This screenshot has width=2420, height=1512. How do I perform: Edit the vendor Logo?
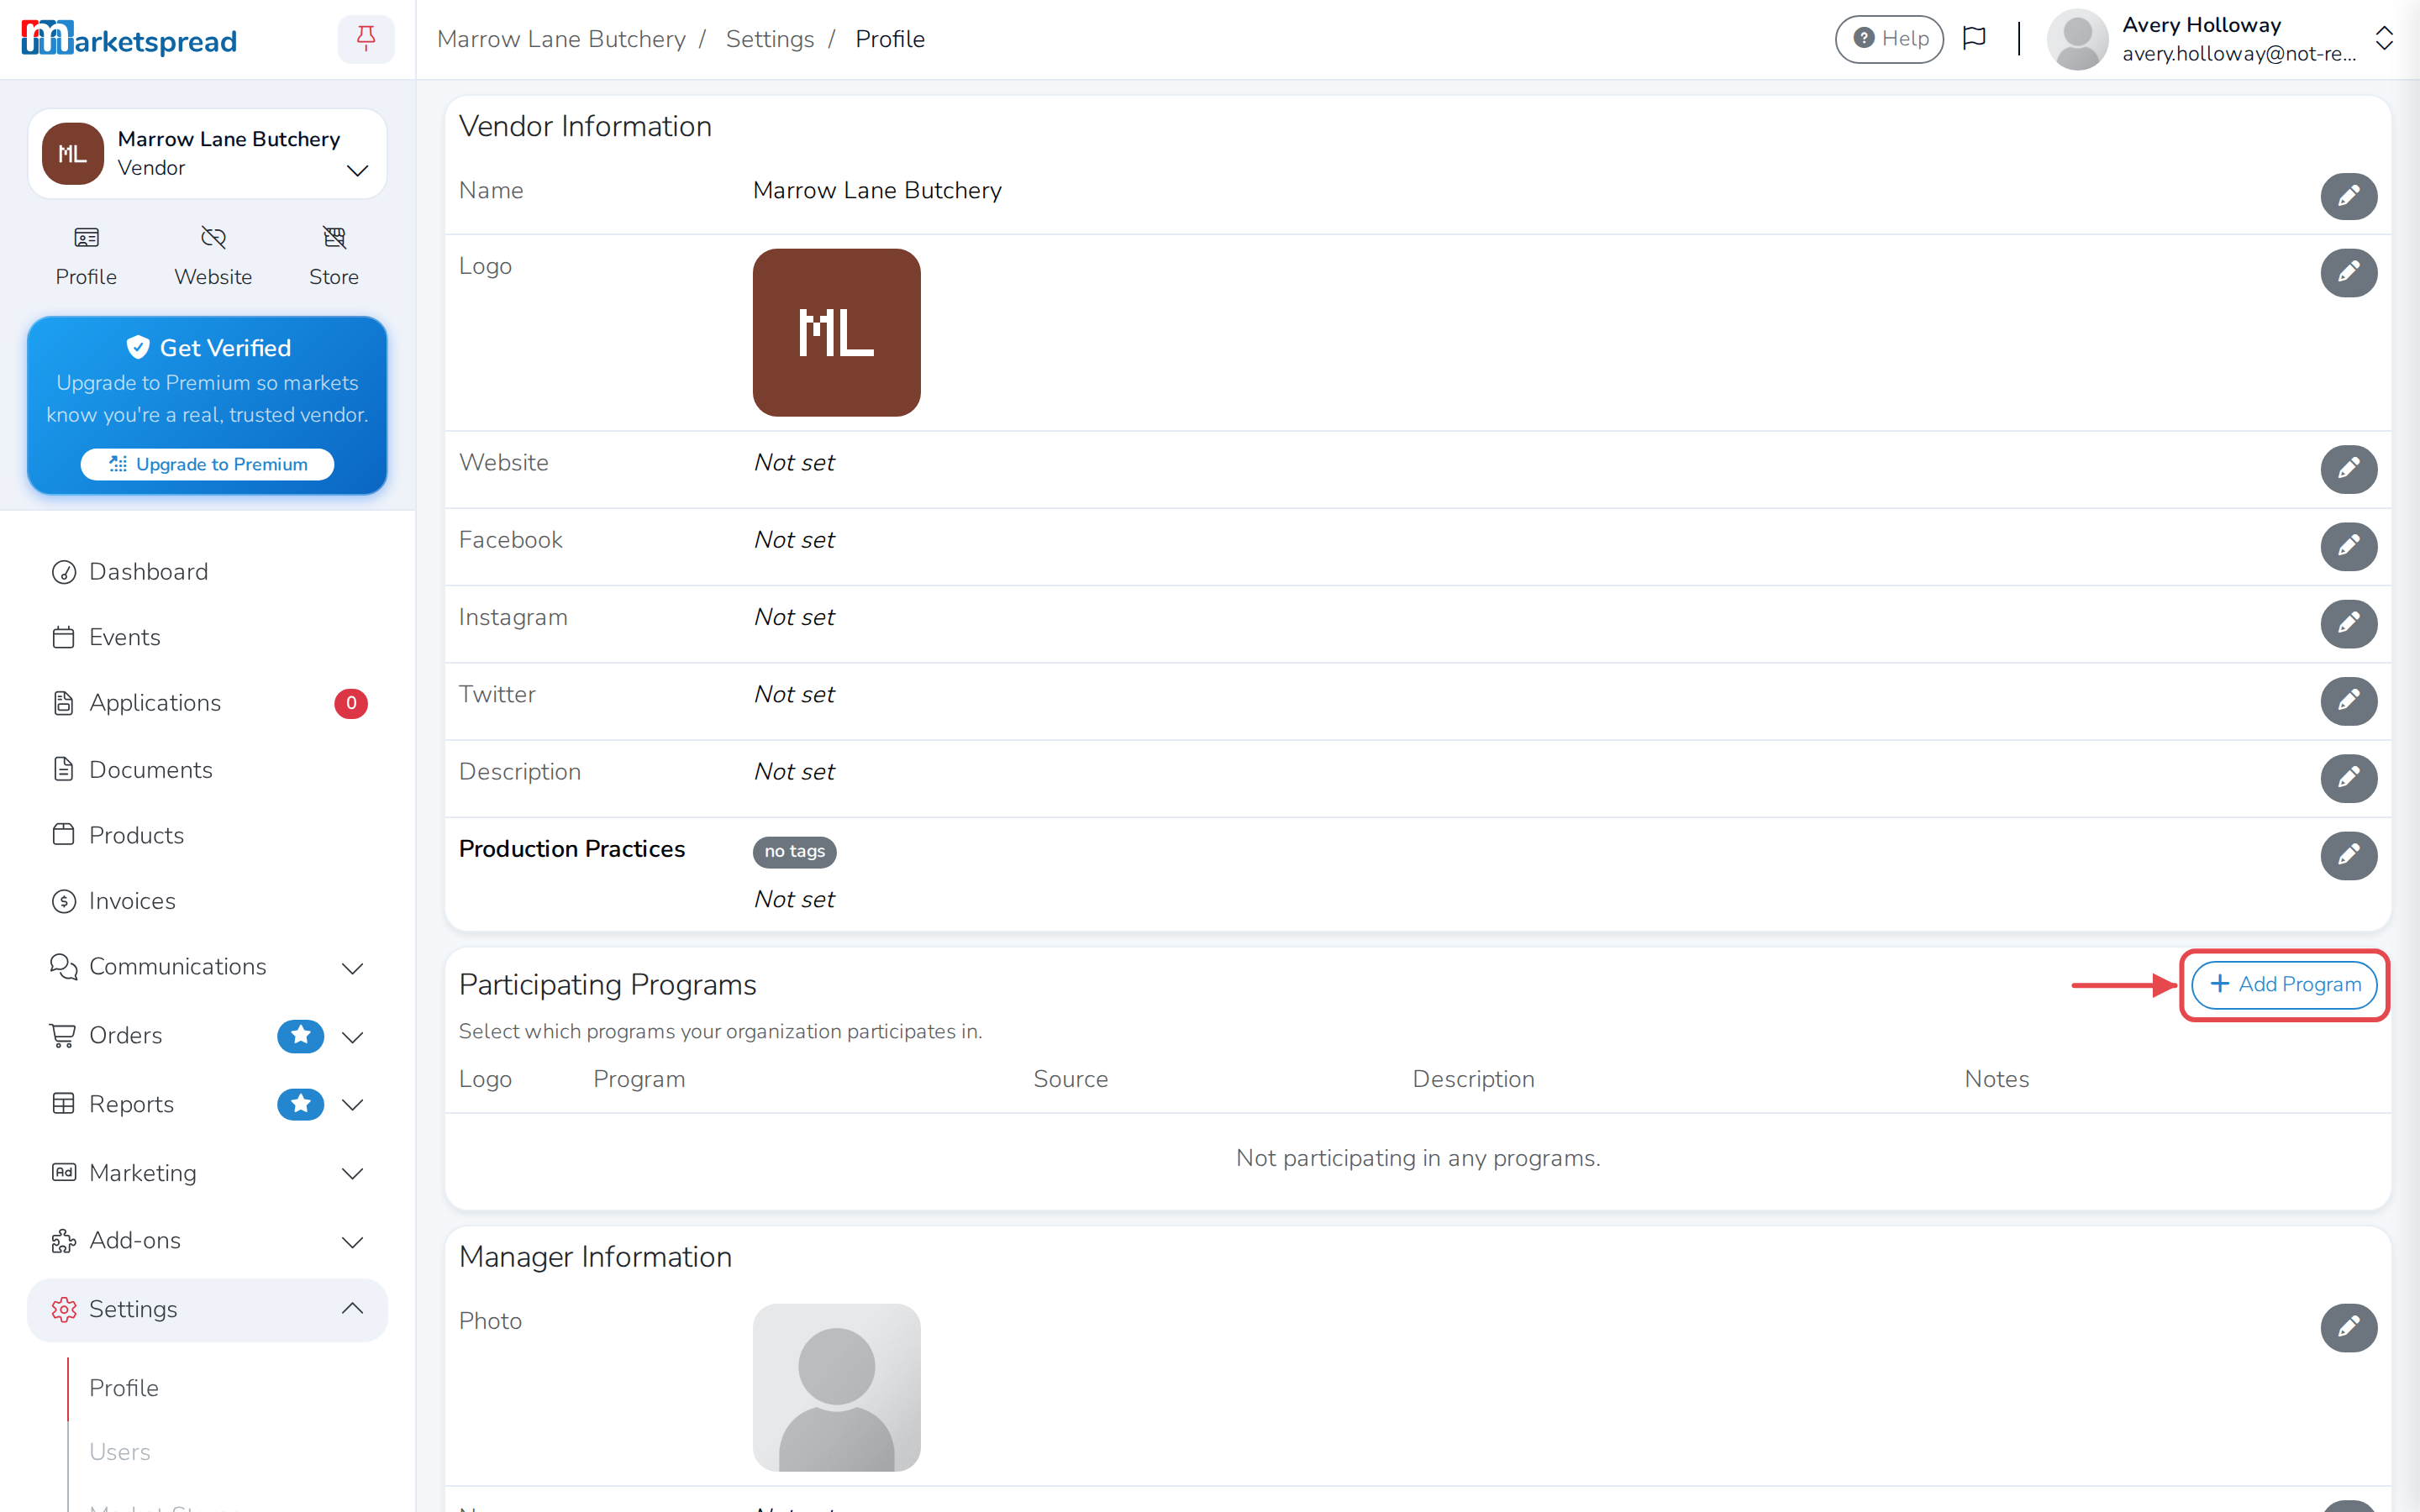point(2348,273)
